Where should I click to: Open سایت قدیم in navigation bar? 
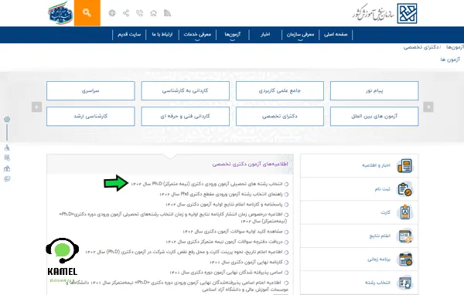[129, 35]
